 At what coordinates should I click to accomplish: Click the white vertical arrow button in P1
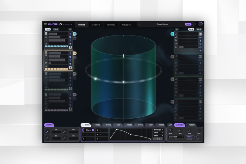coord(70,47)
